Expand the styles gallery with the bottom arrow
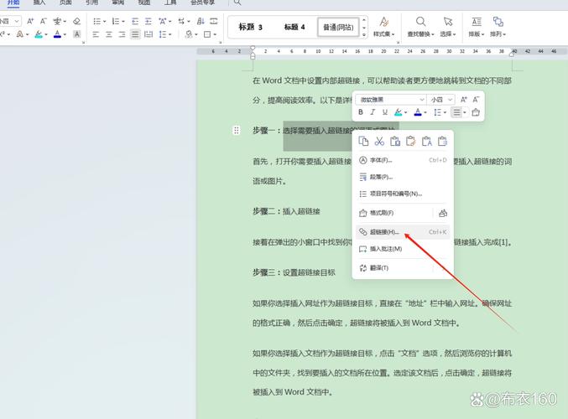 [x=364, y=35]
